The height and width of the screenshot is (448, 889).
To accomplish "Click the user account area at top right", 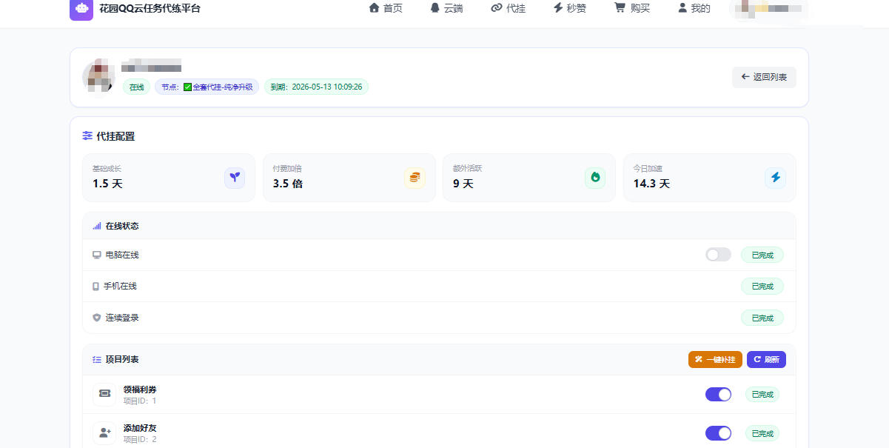I will pos(768,10).
